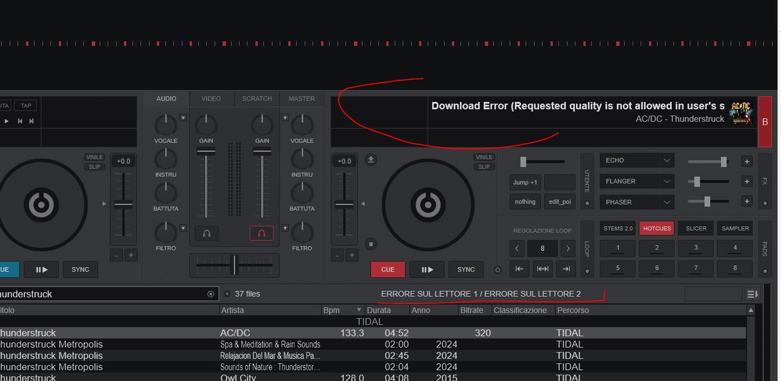
Task: Click the crossfader handle
Action: click(x=234, y=265)
